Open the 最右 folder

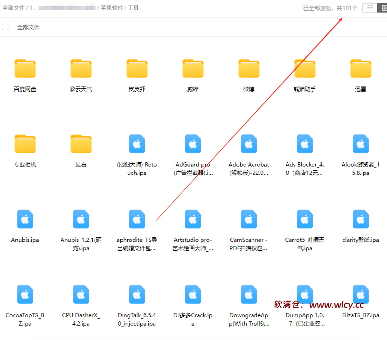(x=81, y=144)
